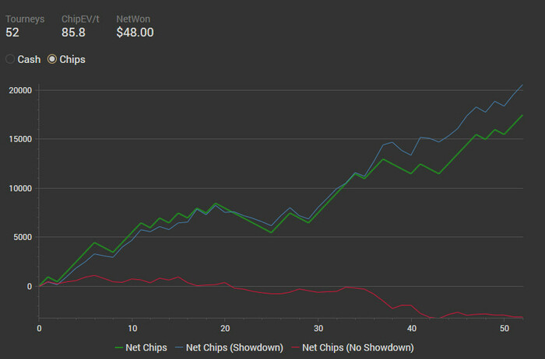Screen dimensions: 545x359
Task: Click the ChipEV/t stat heading
Action: click(80, 17)
